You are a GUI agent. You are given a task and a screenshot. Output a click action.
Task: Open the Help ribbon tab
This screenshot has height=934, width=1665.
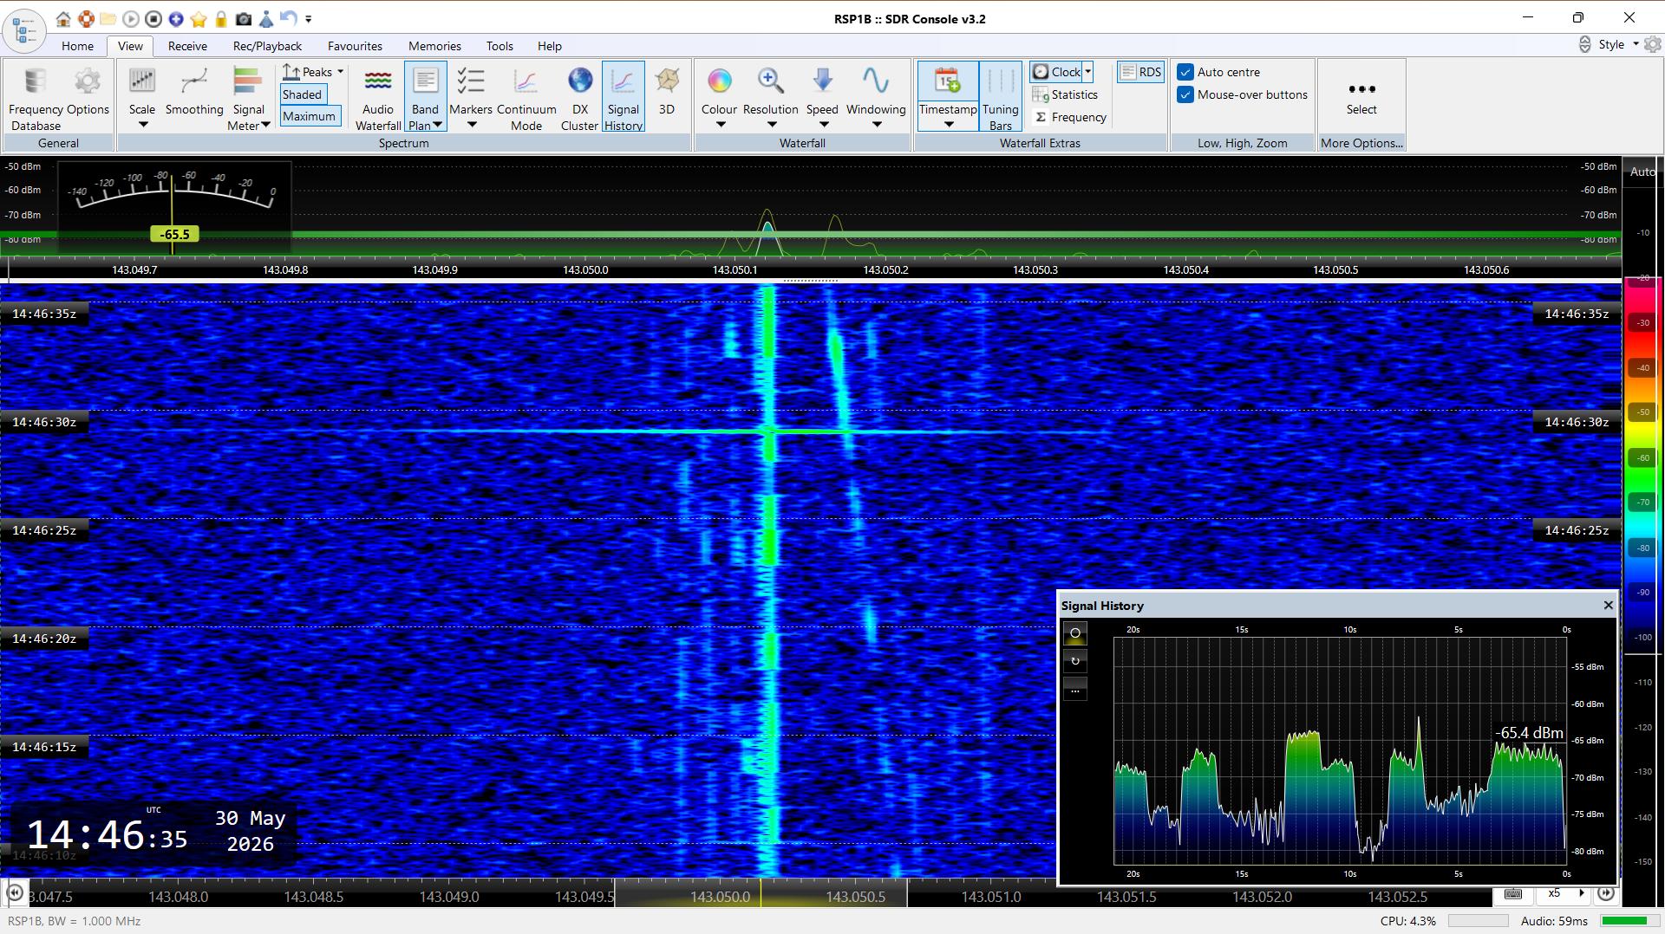point(550,46)
